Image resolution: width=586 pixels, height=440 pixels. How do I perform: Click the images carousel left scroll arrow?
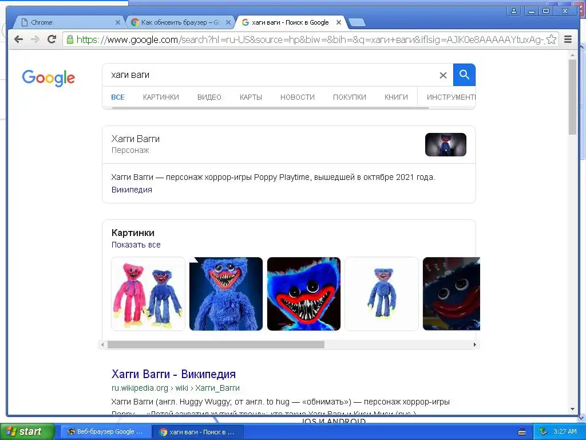[x=103, y=344]
